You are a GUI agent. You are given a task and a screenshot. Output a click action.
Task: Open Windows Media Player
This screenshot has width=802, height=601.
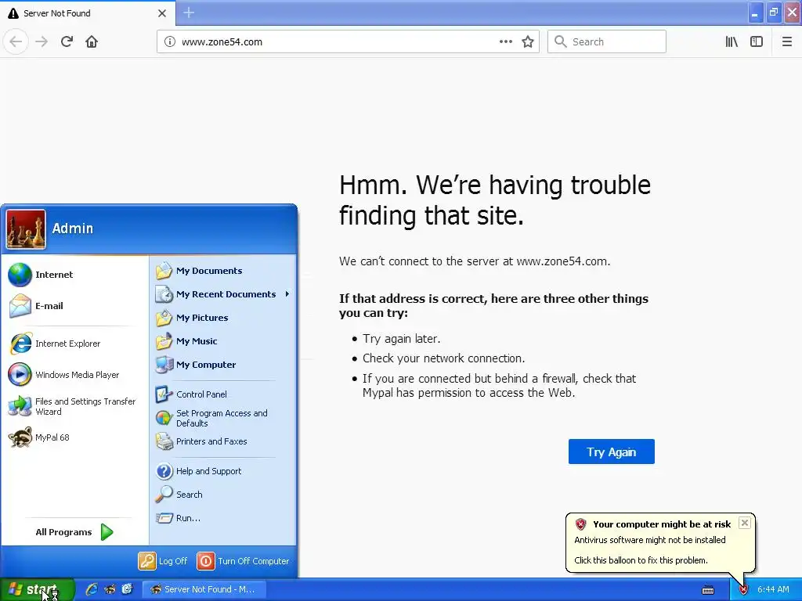(x=74, y=375)
